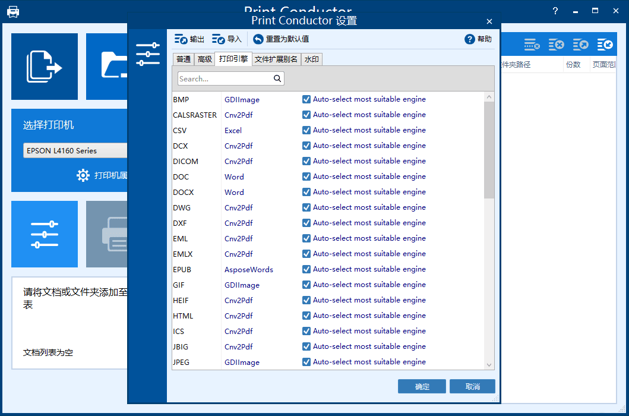The image size is (629, 416).
Task: Disable auto-select engine for EPUB
Action: click(306, 269)
